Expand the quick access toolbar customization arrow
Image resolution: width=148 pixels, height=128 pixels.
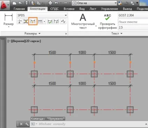pos(137,3)
